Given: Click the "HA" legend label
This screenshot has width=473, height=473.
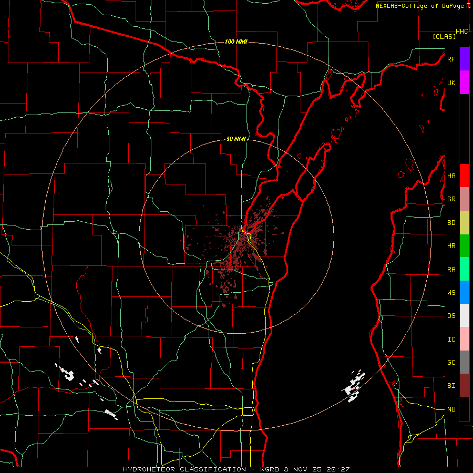Looking at the screenshot, I should tap(451, 176).
